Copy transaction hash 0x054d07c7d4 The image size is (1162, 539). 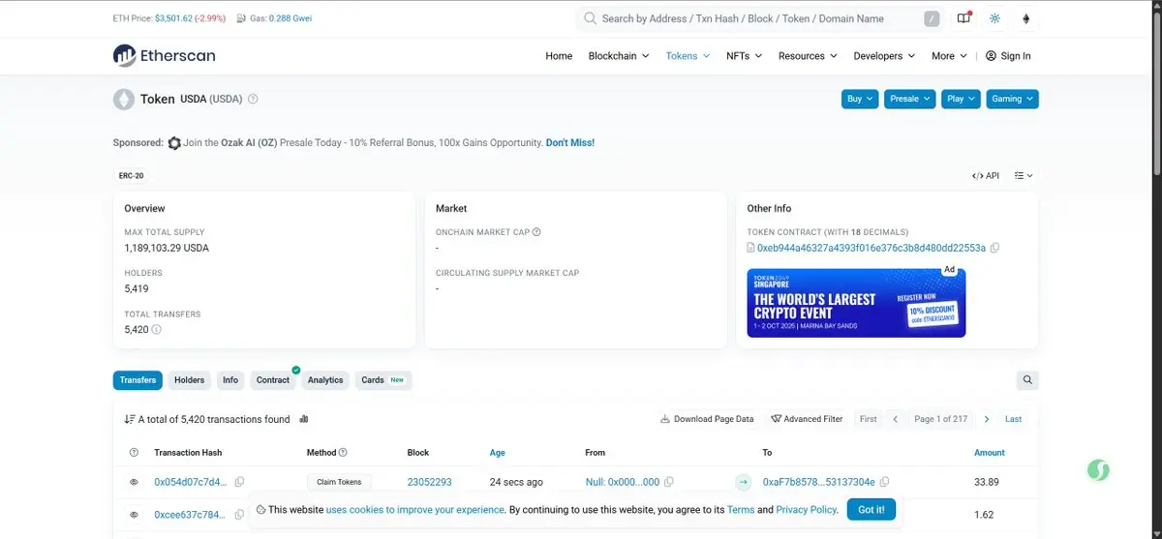239,482
